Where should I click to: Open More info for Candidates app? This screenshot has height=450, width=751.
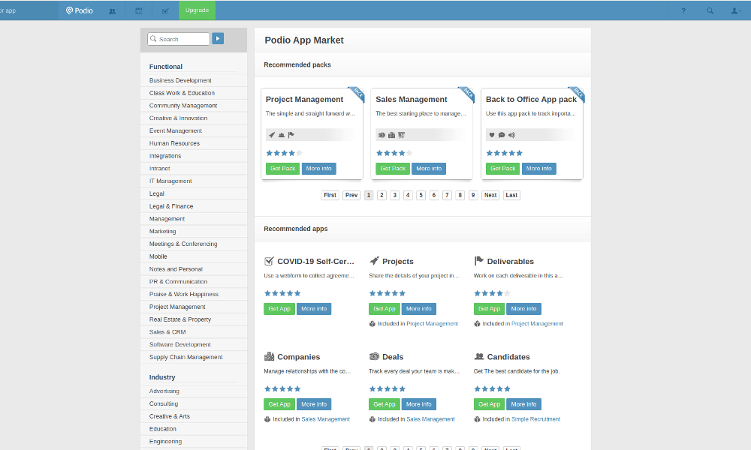click(x=523, y=404)
